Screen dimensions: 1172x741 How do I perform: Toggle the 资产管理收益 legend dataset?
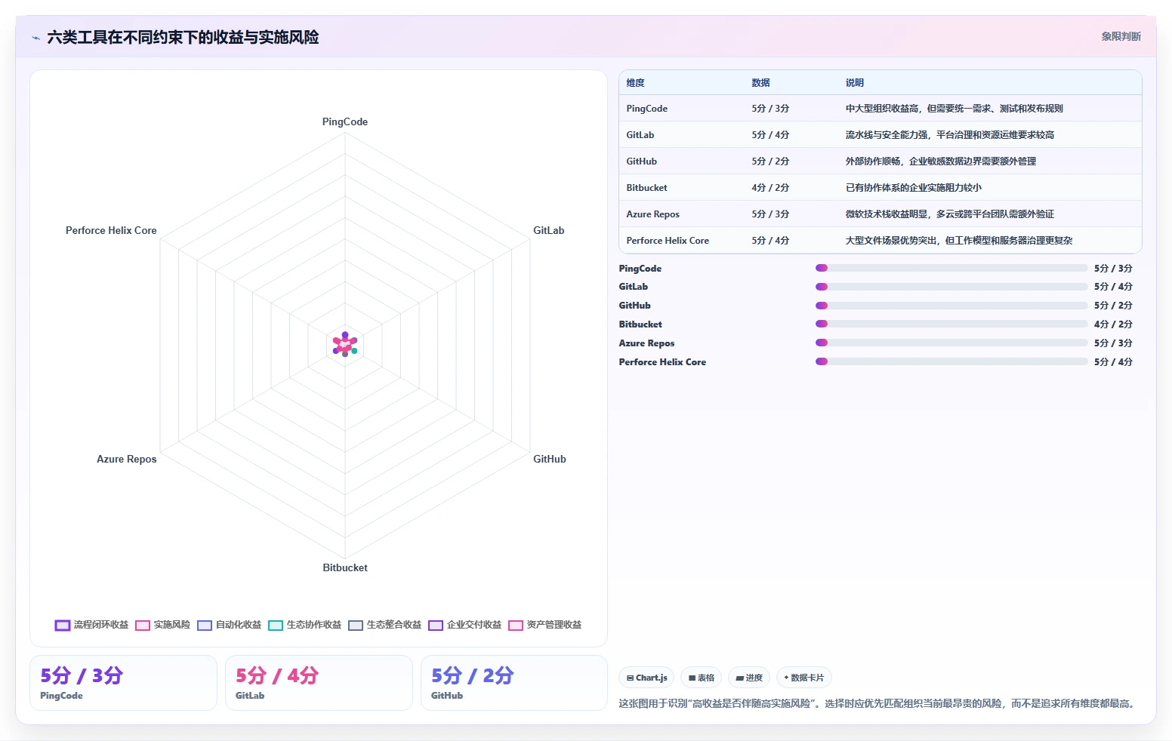click(x=544, y=625)
